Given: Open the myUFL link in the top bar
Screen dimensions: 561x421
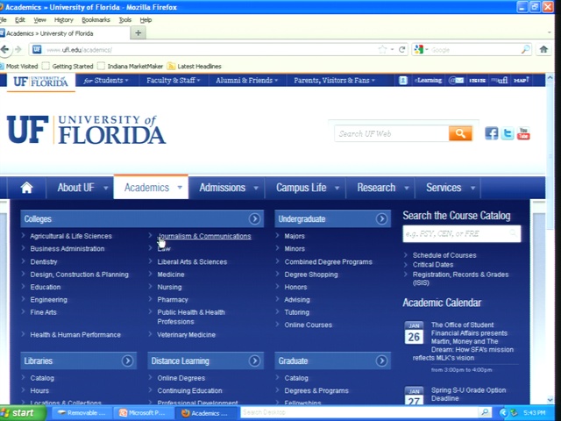Looking at the screenshot, I should [499, 80].
